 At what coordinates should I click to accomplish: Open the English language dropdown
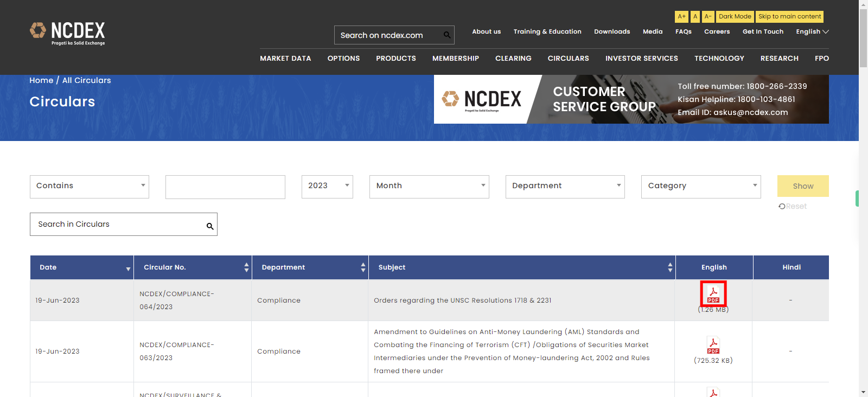point(812,31)
